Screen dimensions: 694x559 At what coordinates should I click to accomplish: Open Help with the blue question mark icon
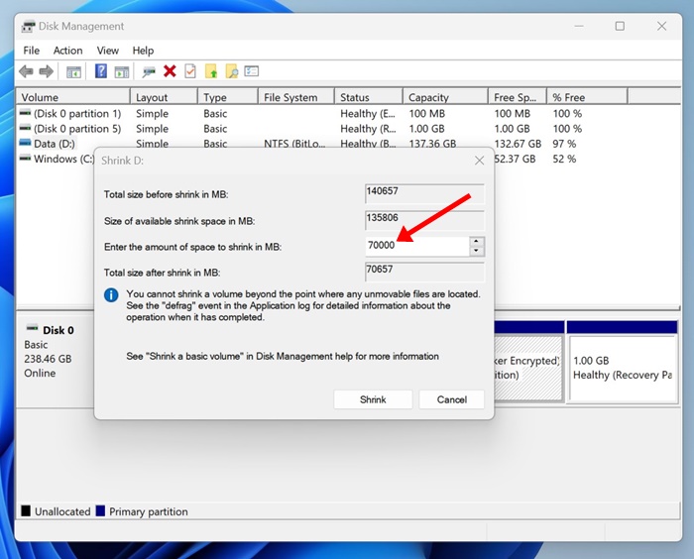click(101, 70)
